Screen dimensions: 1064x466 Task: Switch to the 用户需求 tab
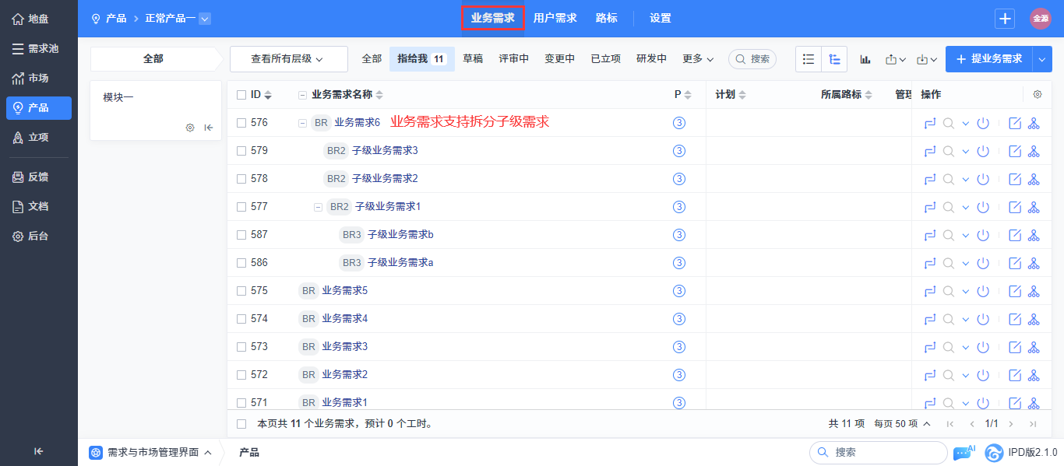coord(555,19)
